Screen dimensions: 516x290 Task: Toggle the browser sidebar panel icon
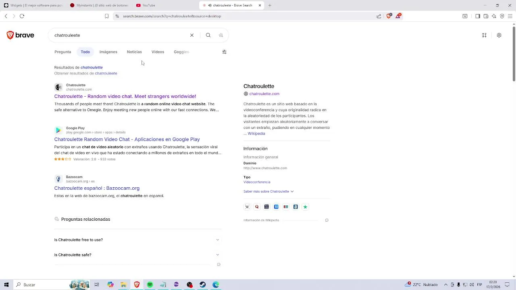tap(478, 16)
